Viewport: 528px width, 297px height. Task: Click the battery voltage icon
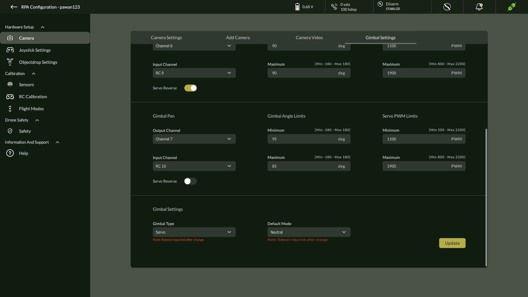pos(297,7)
